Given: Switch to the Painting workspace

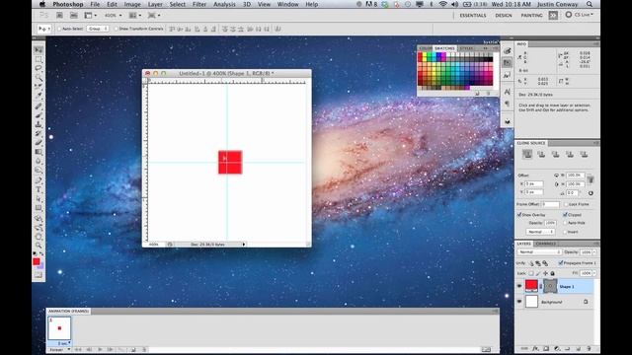Looking at the screenshot, I should point(531,16).
